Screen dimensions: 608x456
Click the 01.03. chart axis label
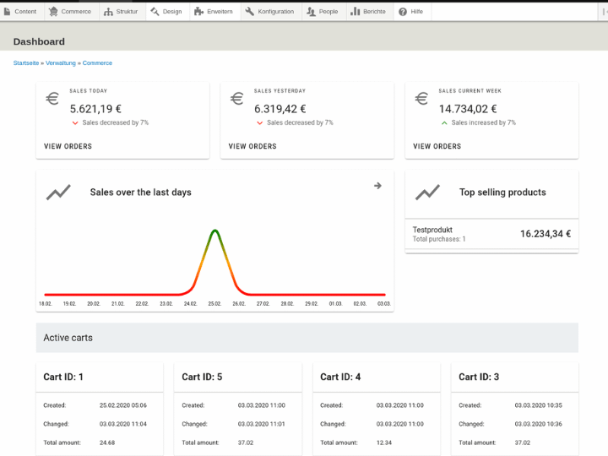click(336, 304)
